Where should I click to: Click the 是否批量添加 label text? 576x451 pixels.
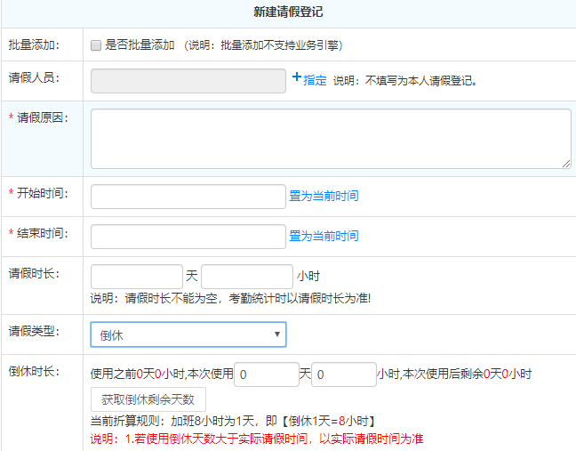tap(140, 44)
